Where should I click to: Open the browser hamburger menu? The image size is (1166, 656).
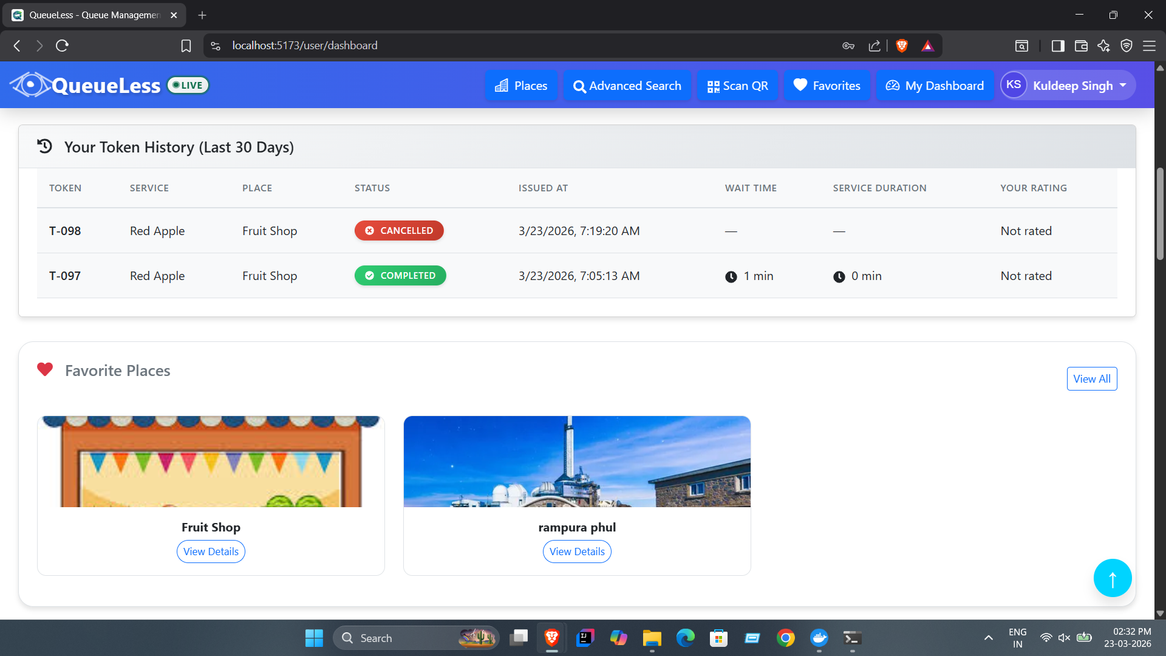[x=1149, y=46]
